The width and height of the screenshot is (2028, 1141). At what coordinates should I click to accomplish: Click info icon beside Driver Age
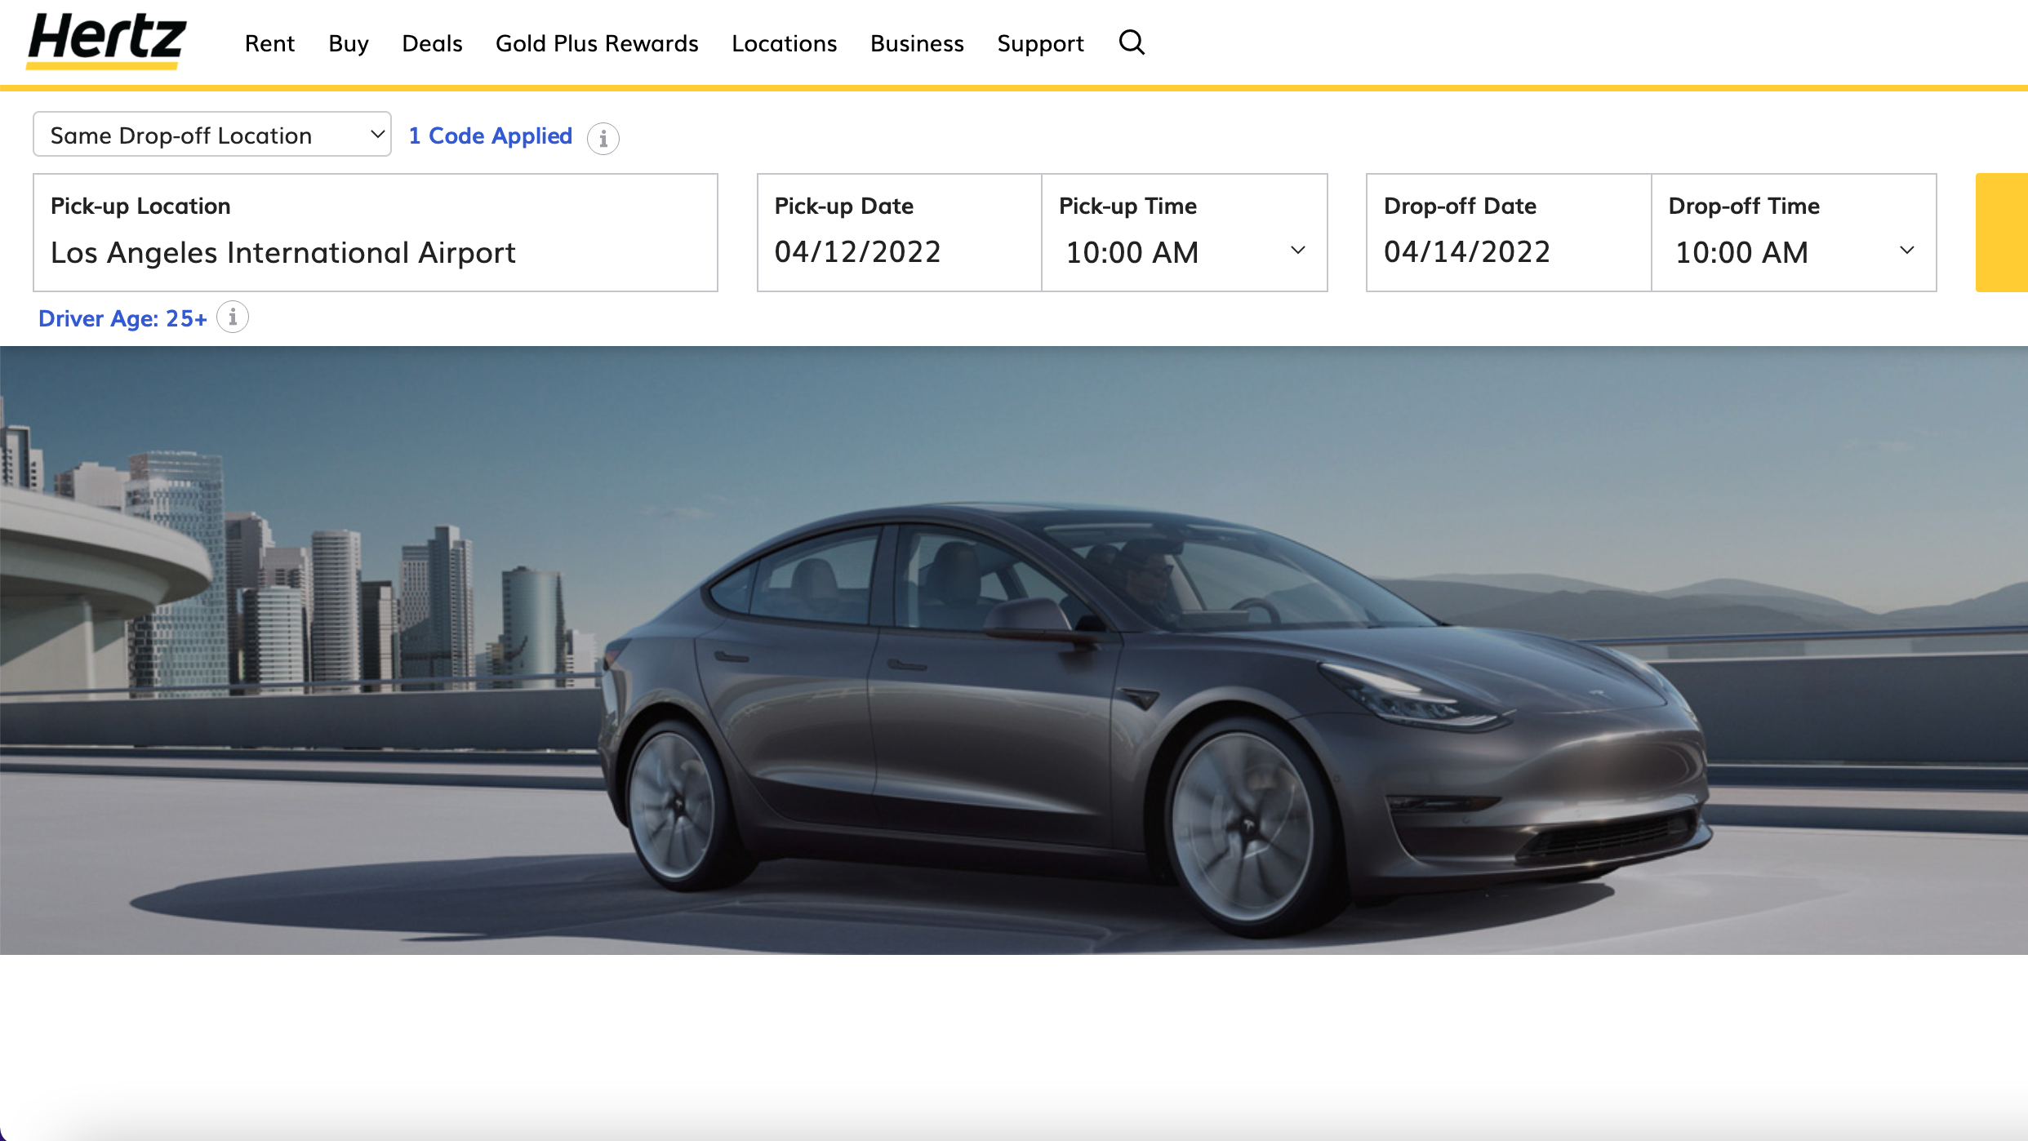[x=233, y=317]
